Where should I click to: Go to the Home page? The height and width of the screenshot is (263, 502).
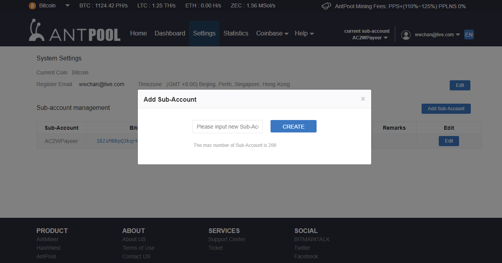coord(139,34)
